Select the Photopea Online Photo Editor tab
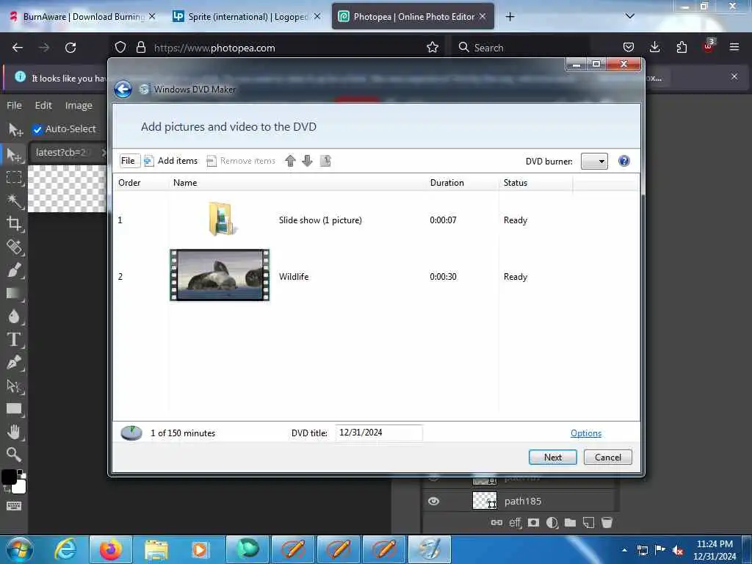This screenshot has height=564, width=752. click(x=413, y=17)
